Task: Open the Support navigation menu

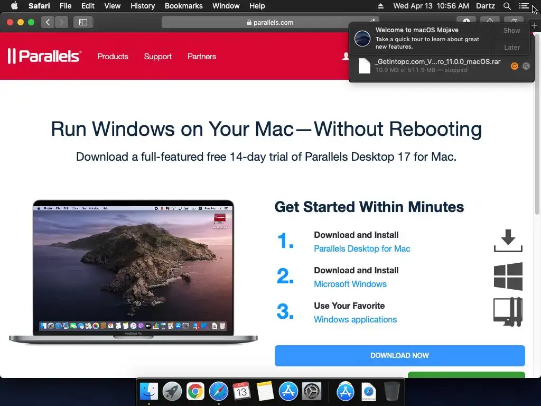Action: click(157, 56)
